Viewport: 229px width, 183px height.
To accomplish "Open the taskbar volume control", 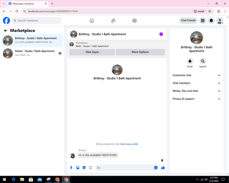I will [206, 179].
